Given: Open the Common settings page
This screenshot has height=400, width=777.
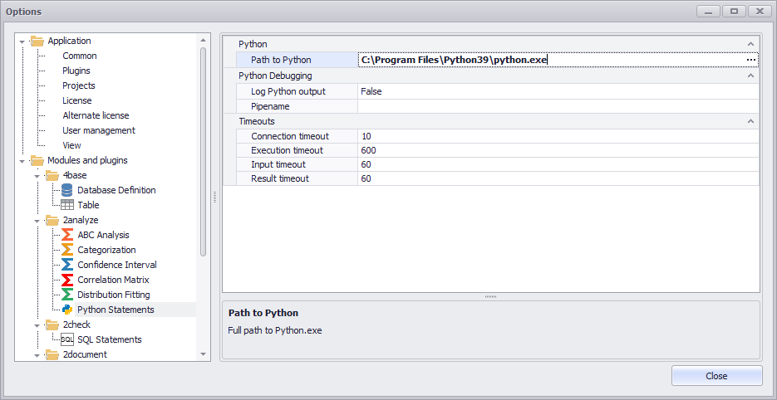Looking at the screenshot, I should (79, 56).
